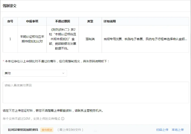The height and width of the screenshot is (134, 191).
Task: Click the 《附列资料二》第2栏 reason cell
Action: point(63,39)
